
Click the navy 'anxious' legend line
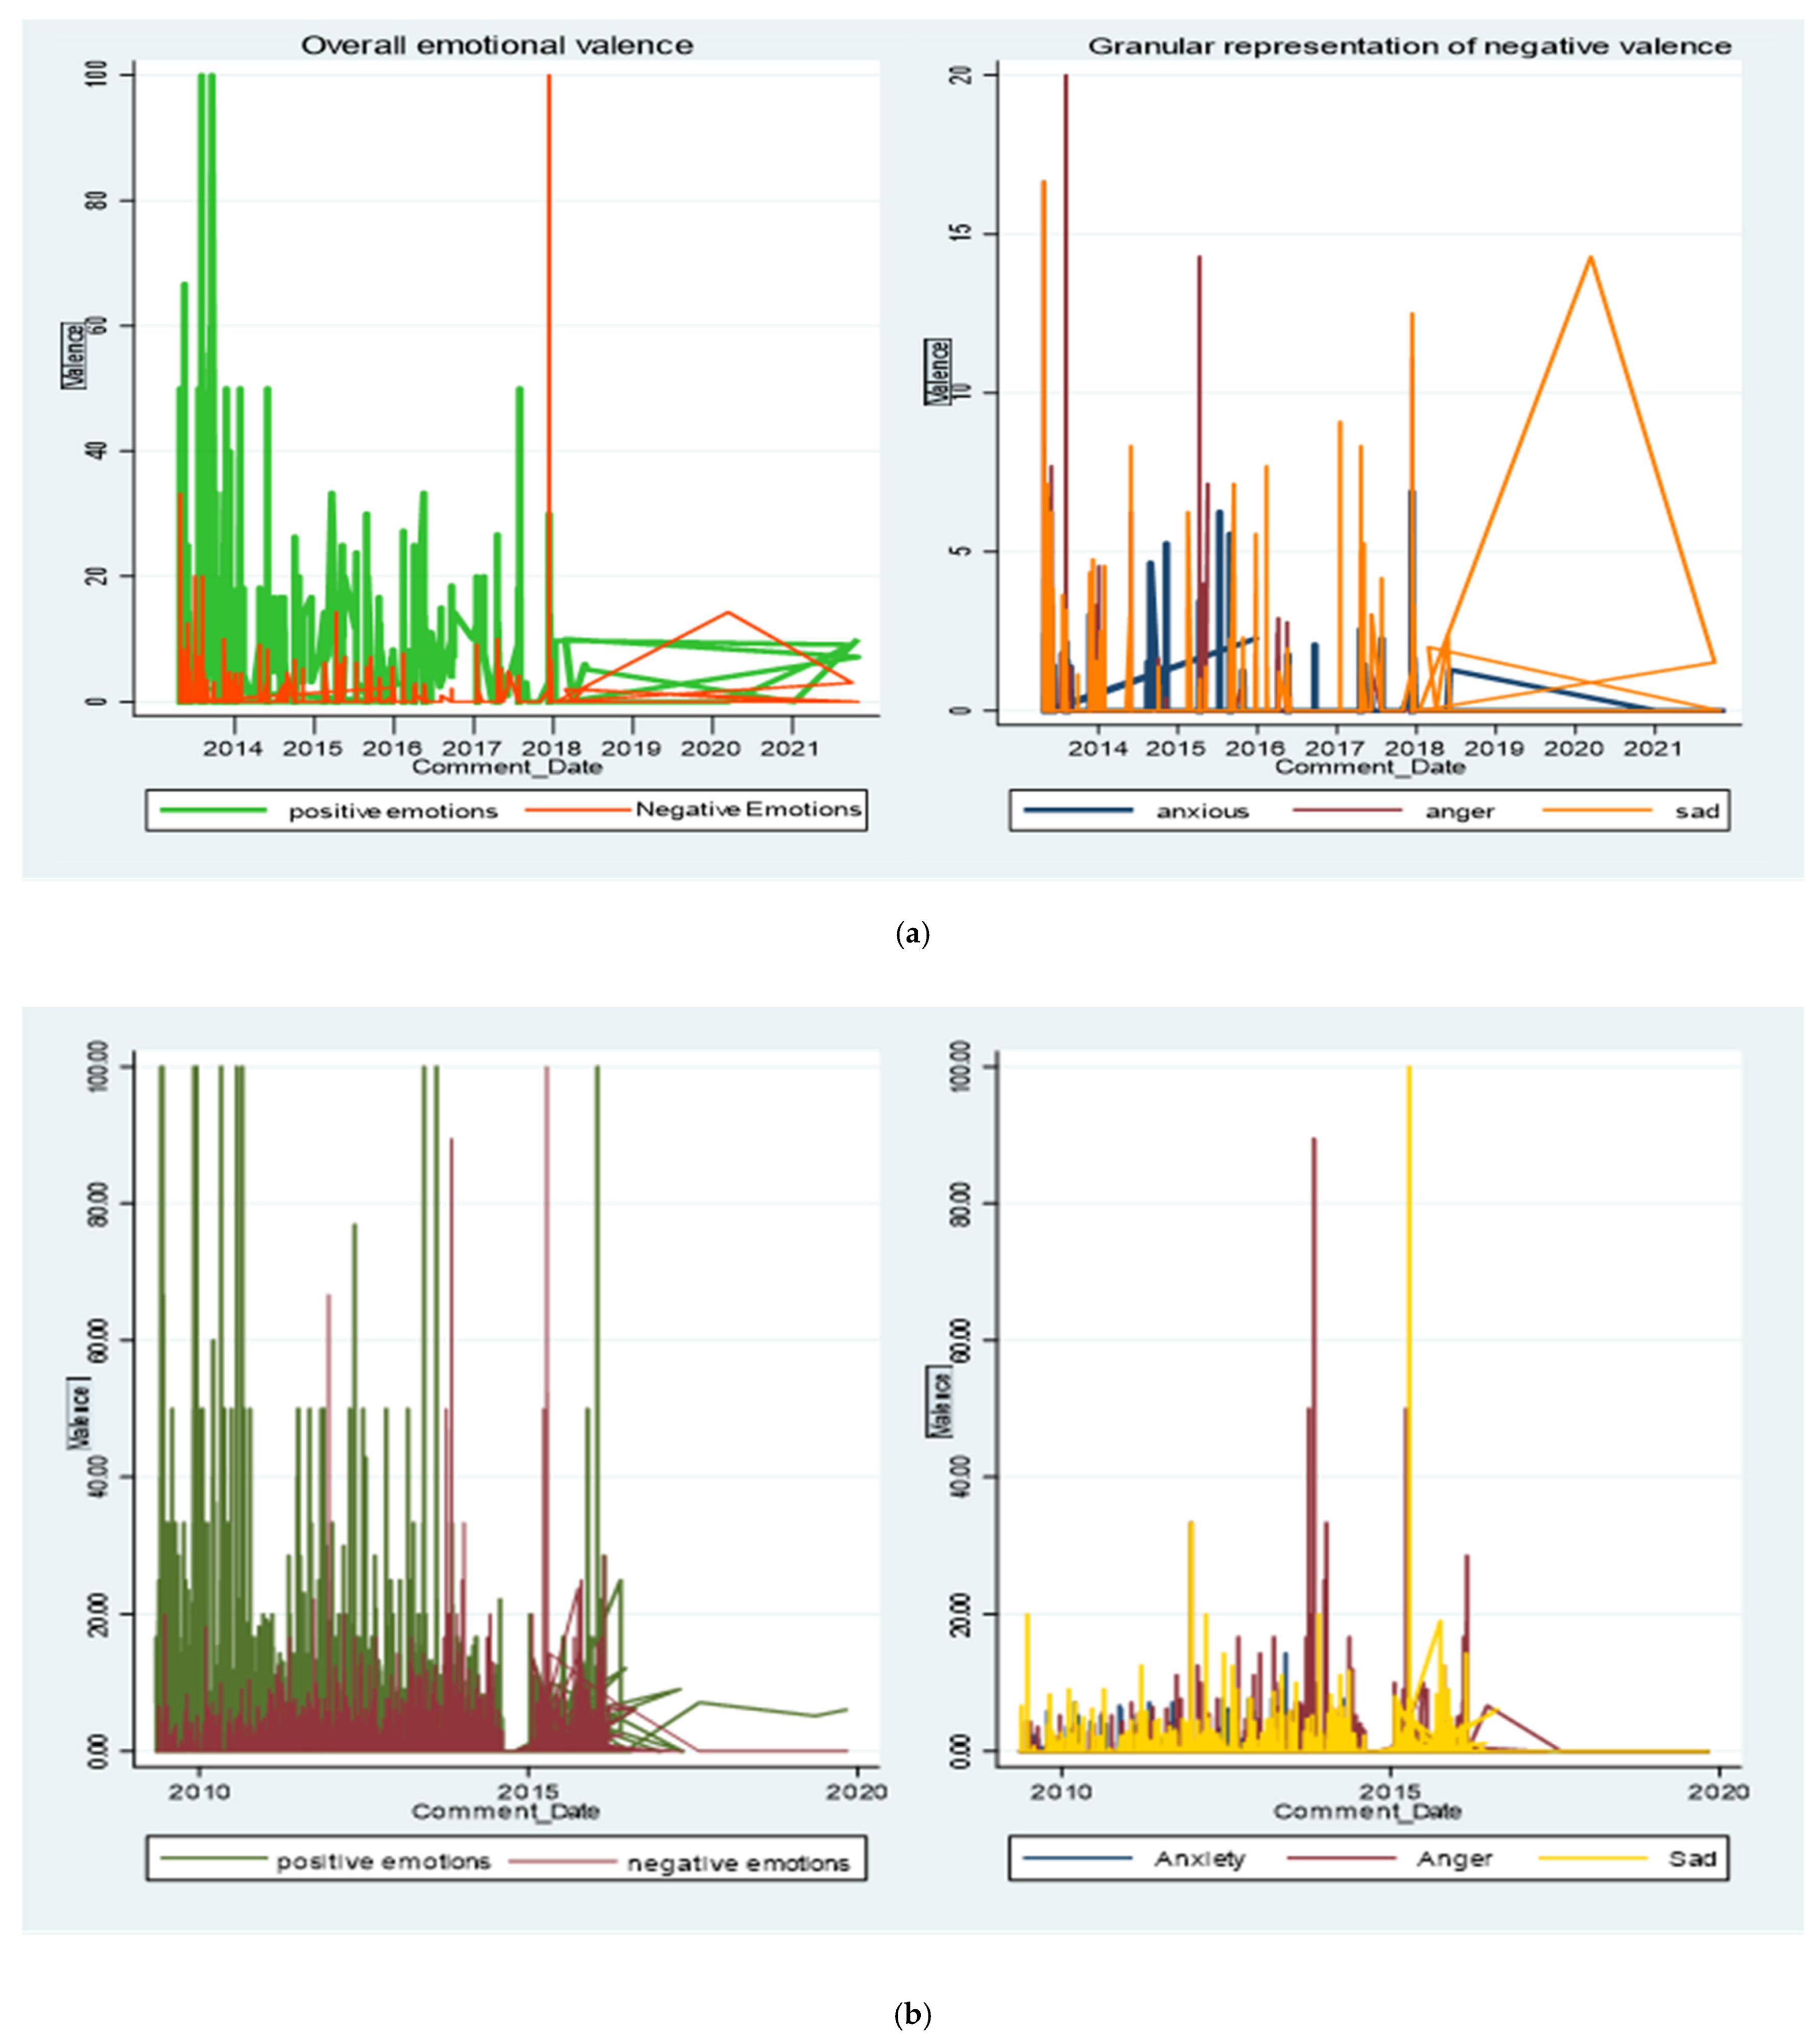1078,810
